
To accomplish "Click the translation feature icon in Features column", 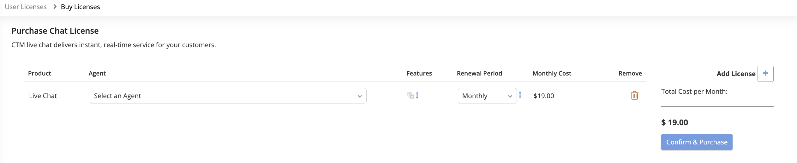I will pyautogui.click(x=410, y=95).
